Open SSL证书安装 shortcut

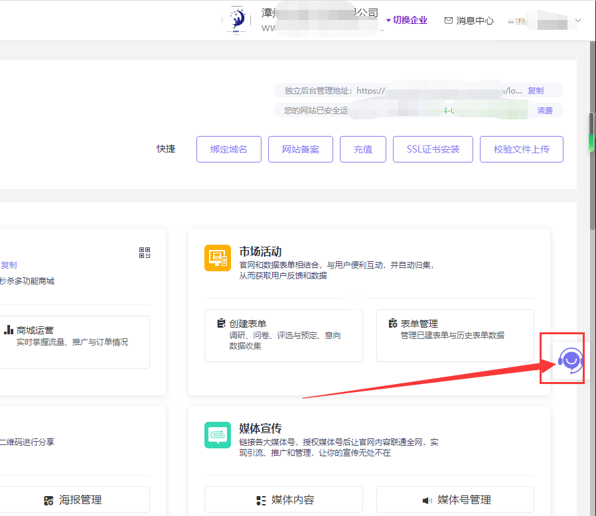[433, 149]
